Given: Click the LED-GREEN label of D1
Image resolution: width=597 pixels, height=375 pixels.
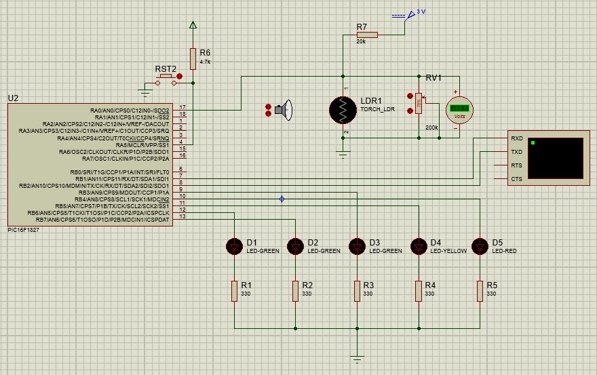Looking at the screenshot, I should click(263, 251).
